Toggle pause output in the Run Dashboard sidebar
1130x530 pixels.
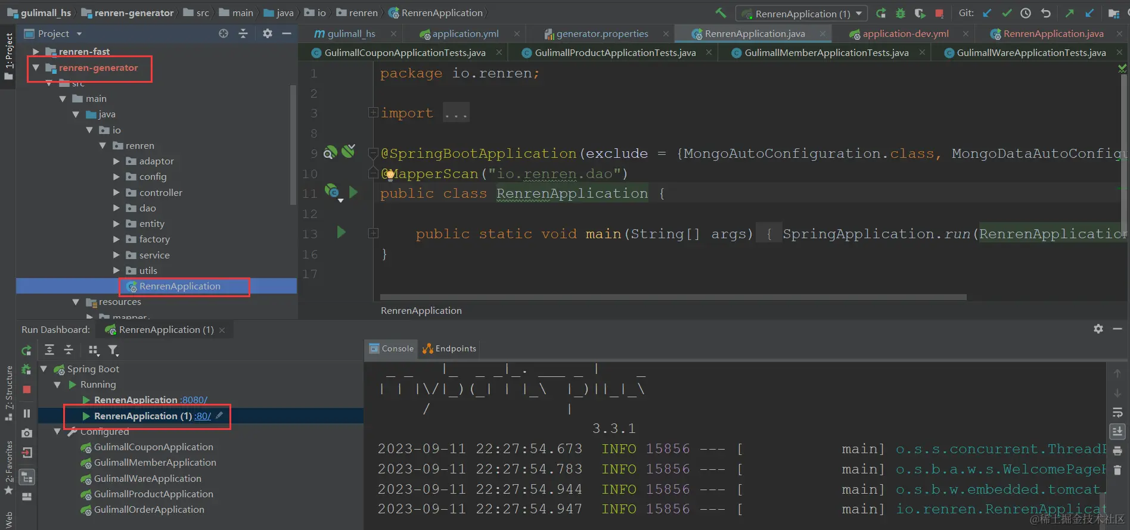click(x=27, y=413)
